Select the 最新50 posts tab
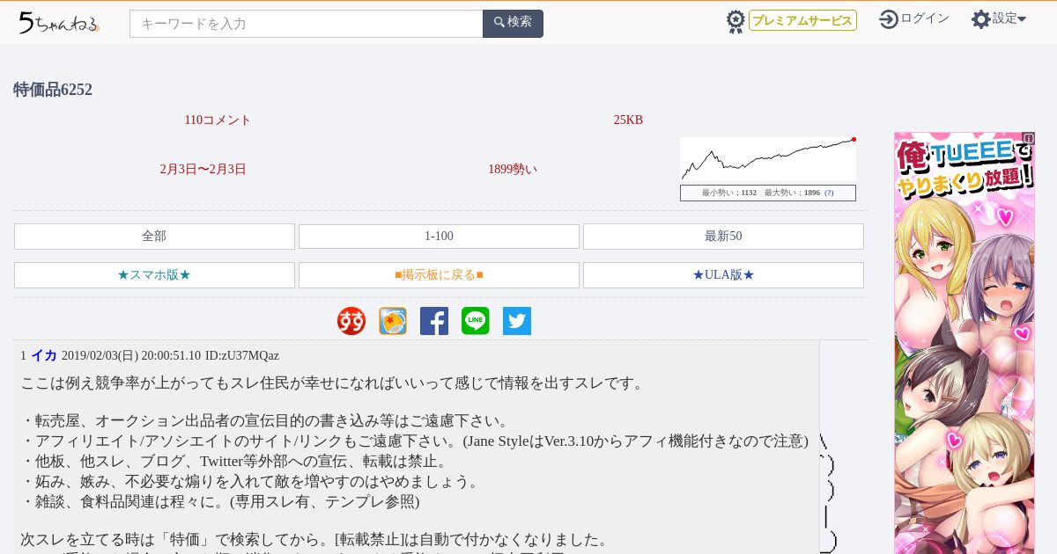Image resolution: width=1057 pixels, height=554 pixels. pyautogui.click(x=723, y=237)
